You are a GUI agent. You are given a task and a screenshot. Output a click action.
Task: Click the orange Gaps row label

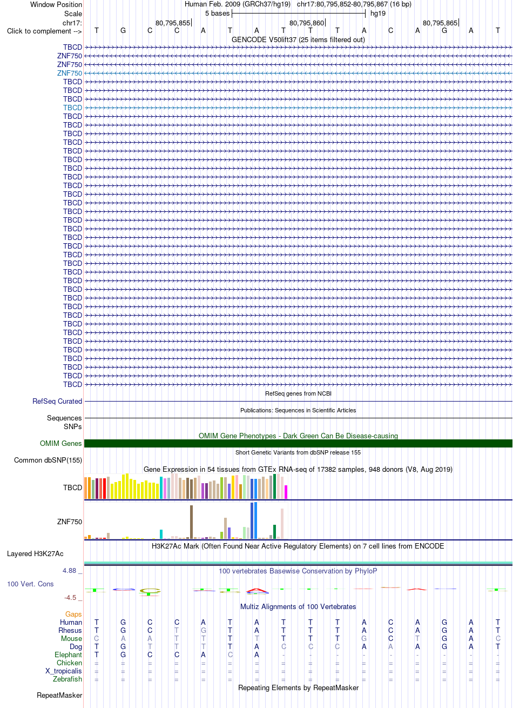tap(74, 614)
